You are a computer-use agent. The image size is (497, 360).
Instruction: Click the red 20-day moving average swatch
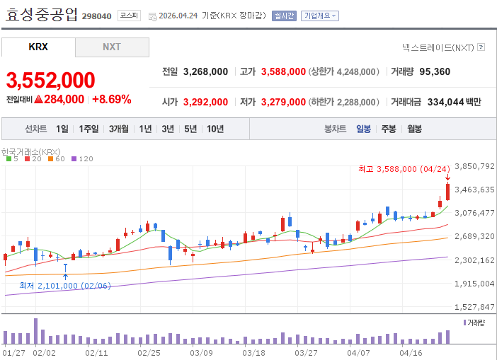coord(28,159)
